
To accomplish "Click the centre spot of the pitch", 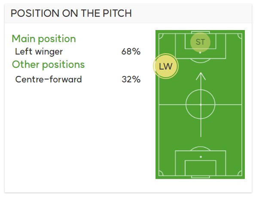I will click(x=201, y=105).
